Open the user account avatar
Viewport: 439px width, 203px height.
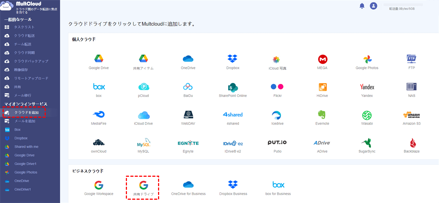373,6
